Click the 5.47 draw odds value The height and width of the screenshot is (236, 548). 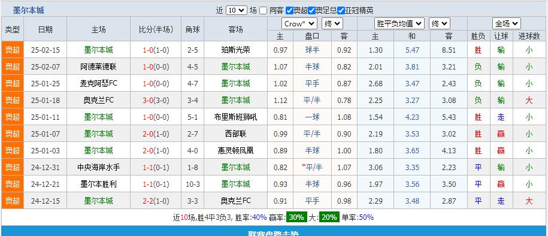click(x=412, y=50)
